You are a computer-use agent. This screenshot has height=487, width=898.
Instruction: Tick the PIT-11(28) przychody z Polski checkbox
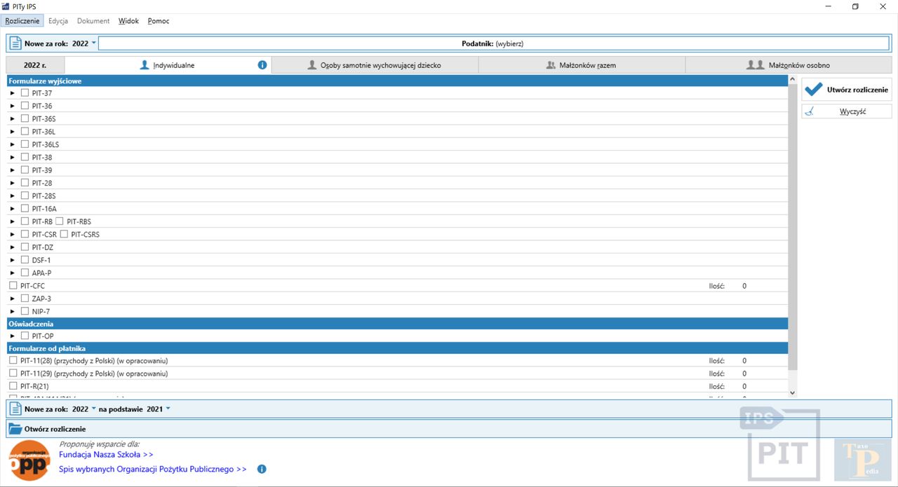13,360
